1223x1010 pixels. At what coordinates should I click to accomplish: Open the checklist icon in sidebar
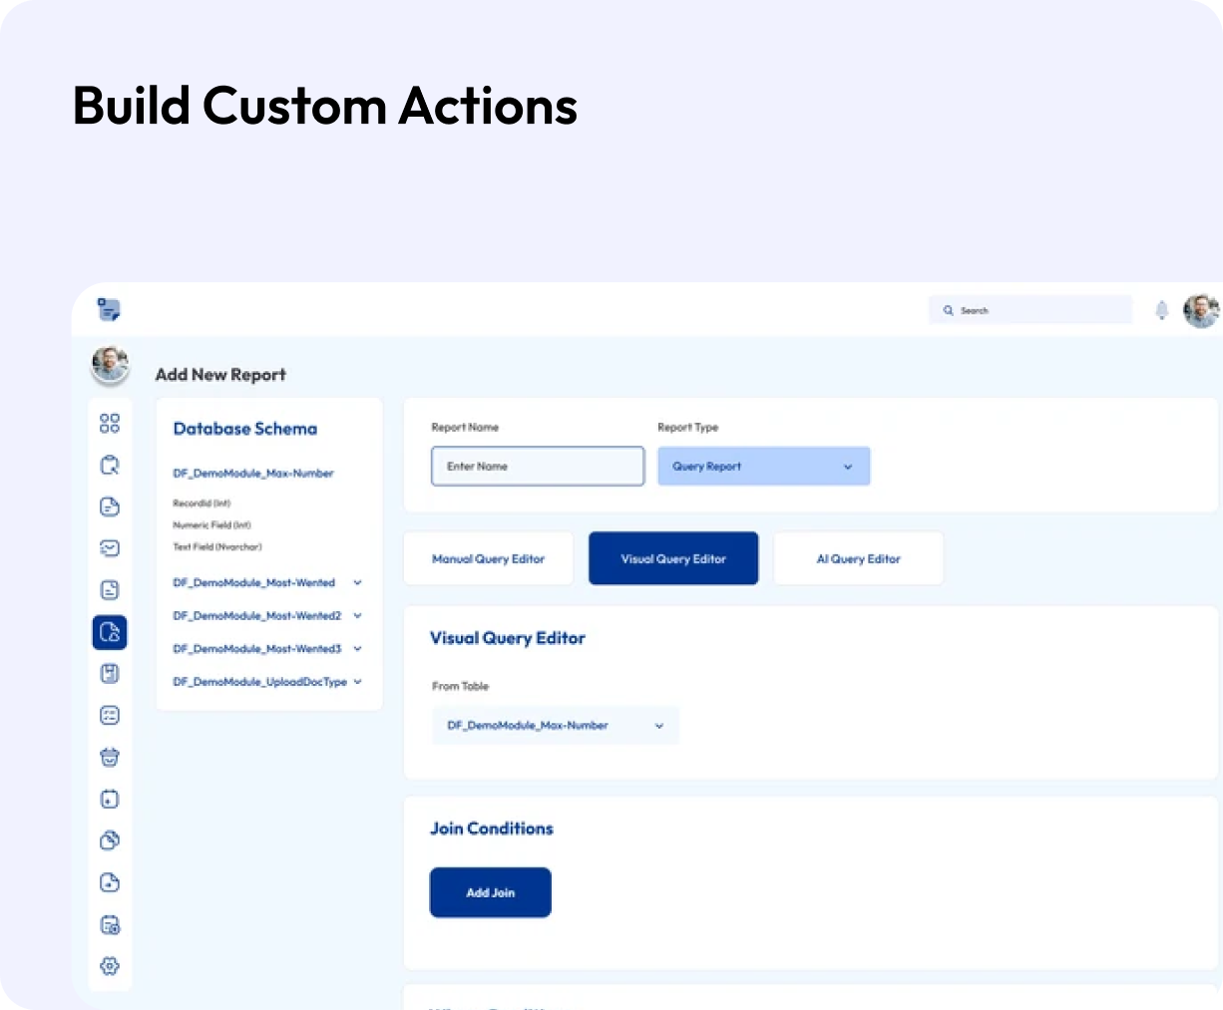110,716
